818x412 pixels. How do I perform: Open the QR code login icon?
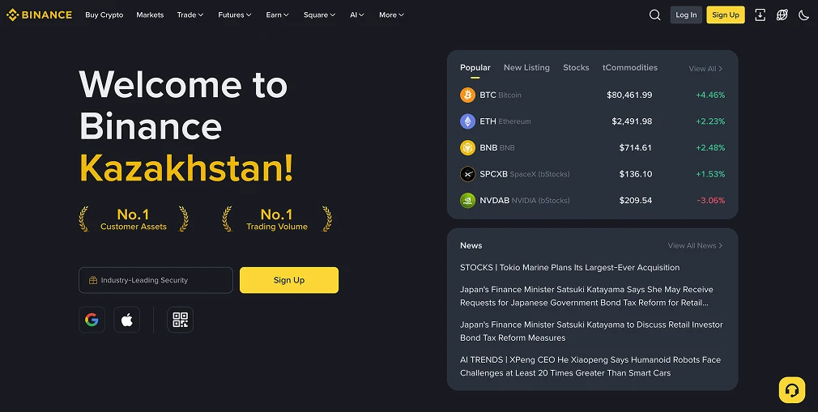coord(180,320)
